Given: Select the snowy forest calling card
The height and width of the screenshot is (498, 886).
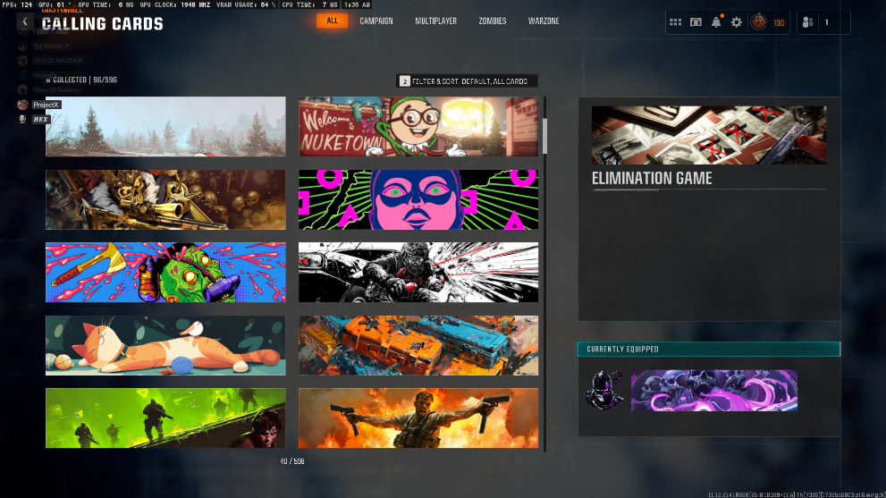Looking at the screenshot, I should click(x=165, y=127).
